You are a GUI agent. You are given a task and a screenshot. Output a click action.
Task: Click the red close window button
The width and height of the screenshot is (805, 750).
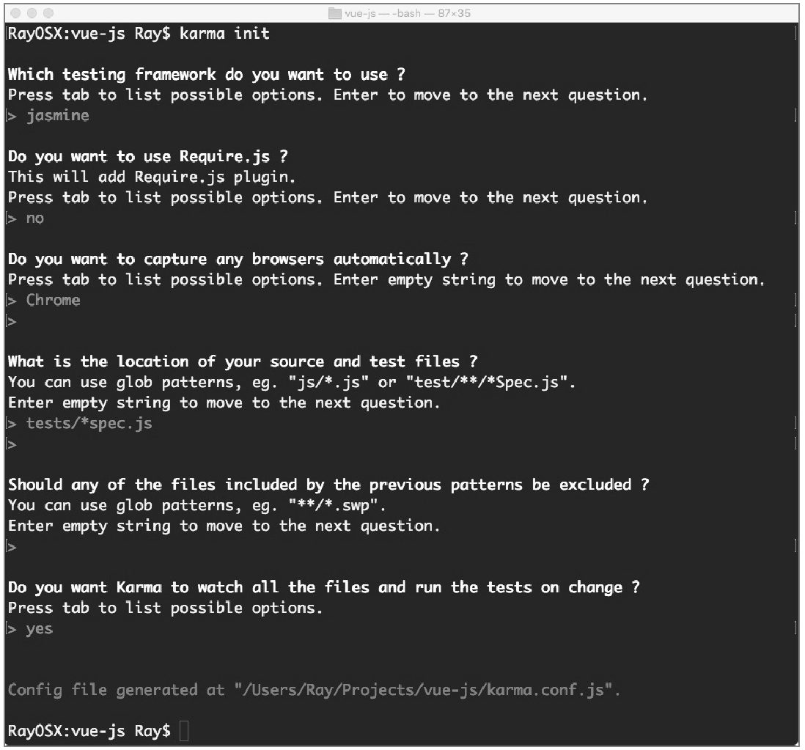16,13
